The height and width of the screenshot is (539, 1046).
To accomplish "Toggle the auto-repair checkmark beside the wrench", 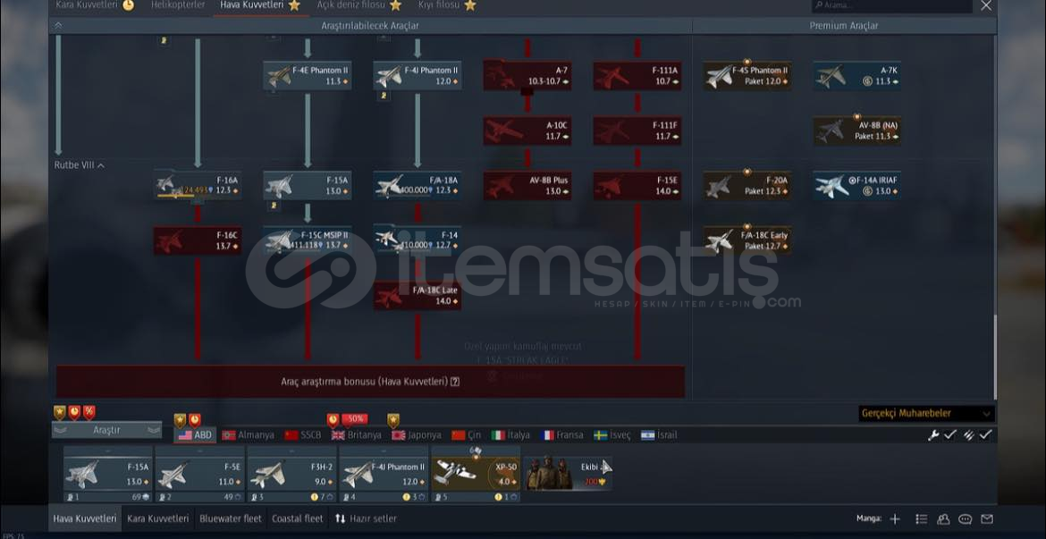I will pyautogui.click(x=950, y=435).
